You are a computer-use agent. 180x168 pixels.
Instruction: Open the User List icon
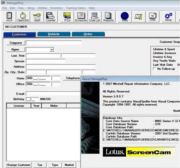pyautogui.click(x=94, y=17)
